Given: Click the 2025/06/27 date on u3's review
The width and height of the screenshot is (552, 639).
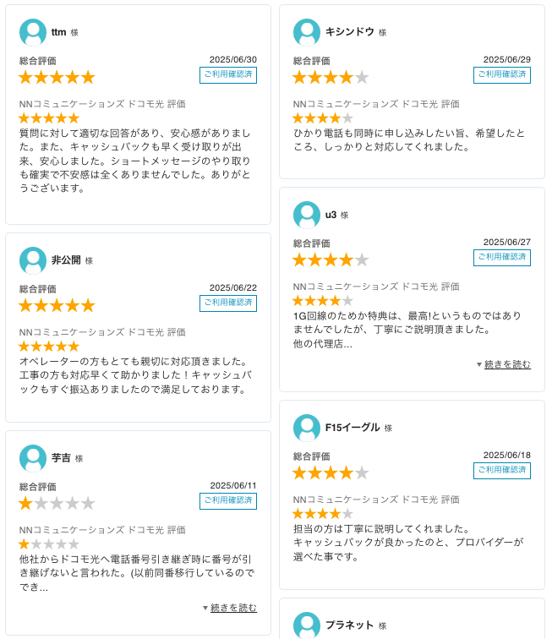Looking at the screenshot, I should click(x=506, y=242).
